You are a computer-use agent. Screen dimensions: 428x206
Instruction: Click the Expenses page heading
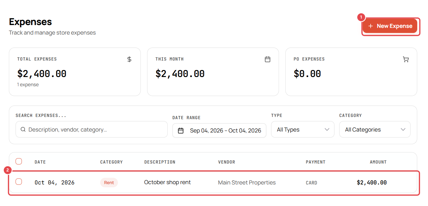pyautogui.click(x=30, y=22)
